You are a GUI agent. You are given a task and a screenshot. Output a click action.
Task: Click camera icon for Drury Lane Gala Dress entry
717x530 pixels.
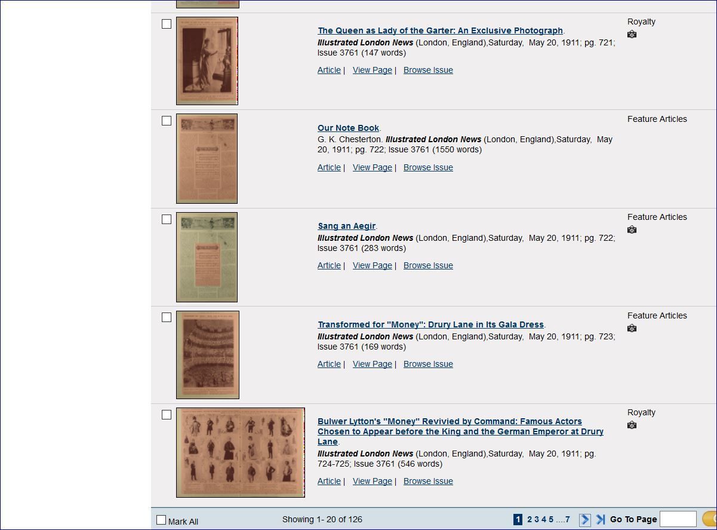click(632, 328)
